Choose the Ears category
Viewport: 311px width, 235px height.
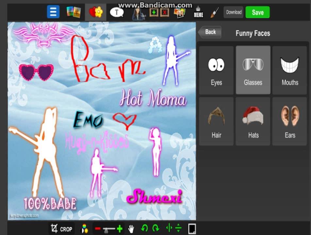pos(289,121)
